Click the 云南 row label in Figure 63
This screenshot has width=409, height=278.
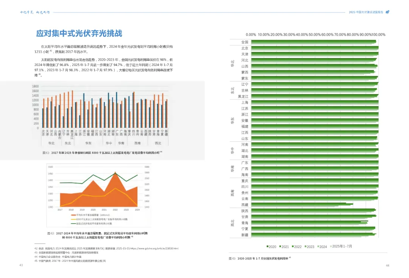245,199
